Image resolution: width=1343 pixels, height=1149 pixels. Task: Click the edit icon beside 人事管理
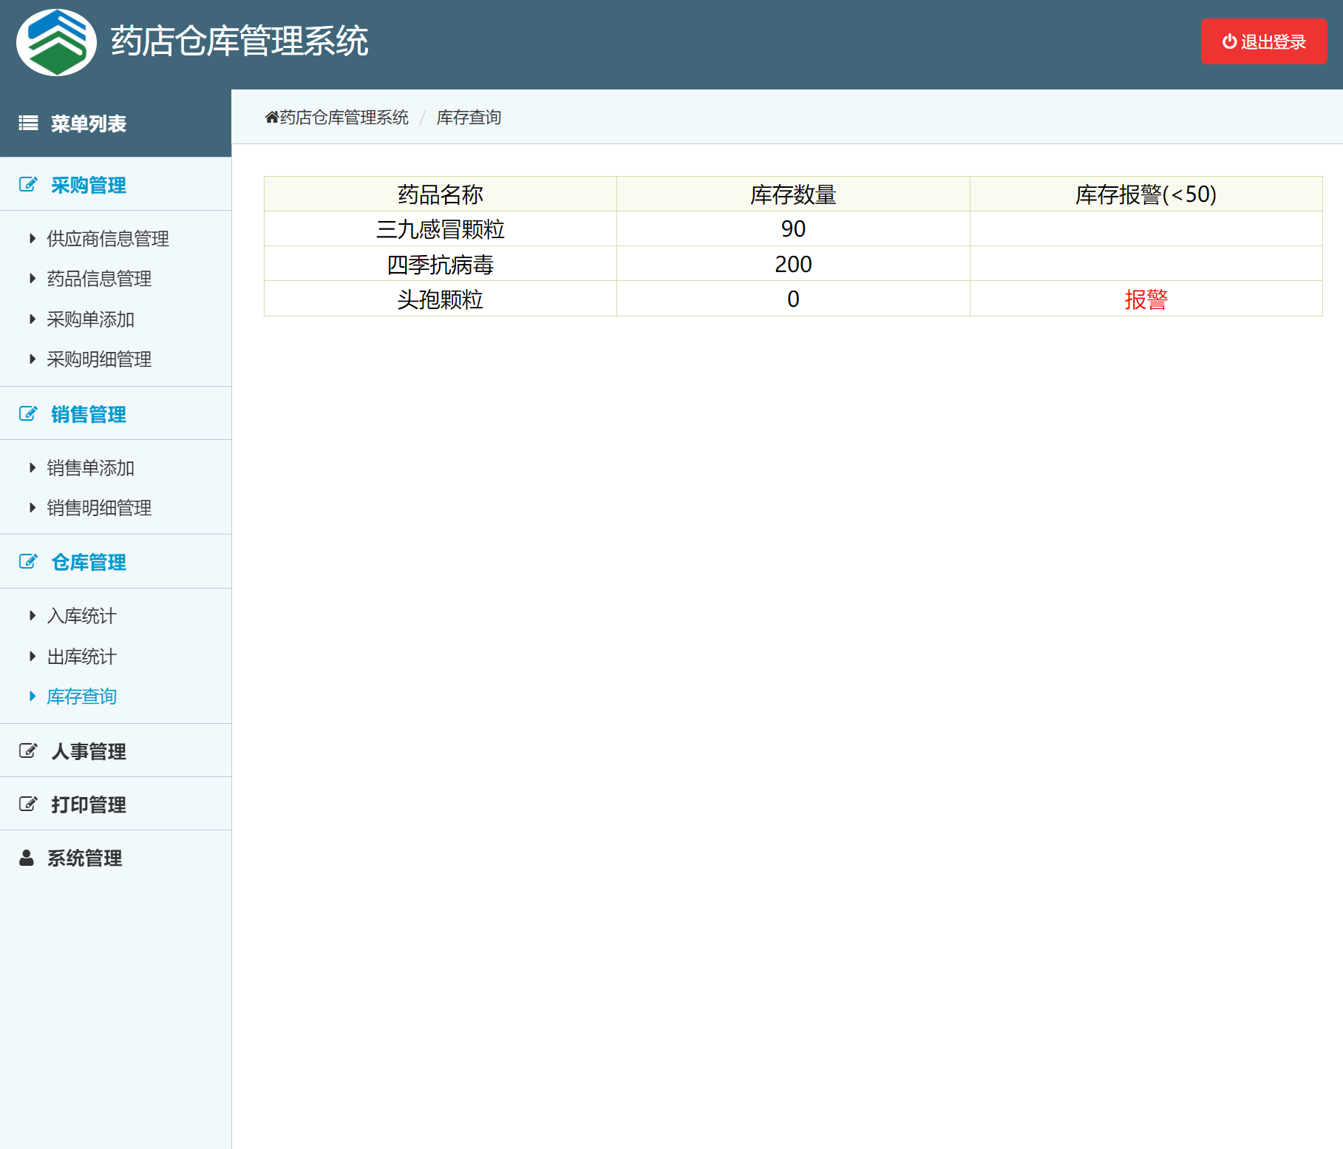[x=28, y=751]
